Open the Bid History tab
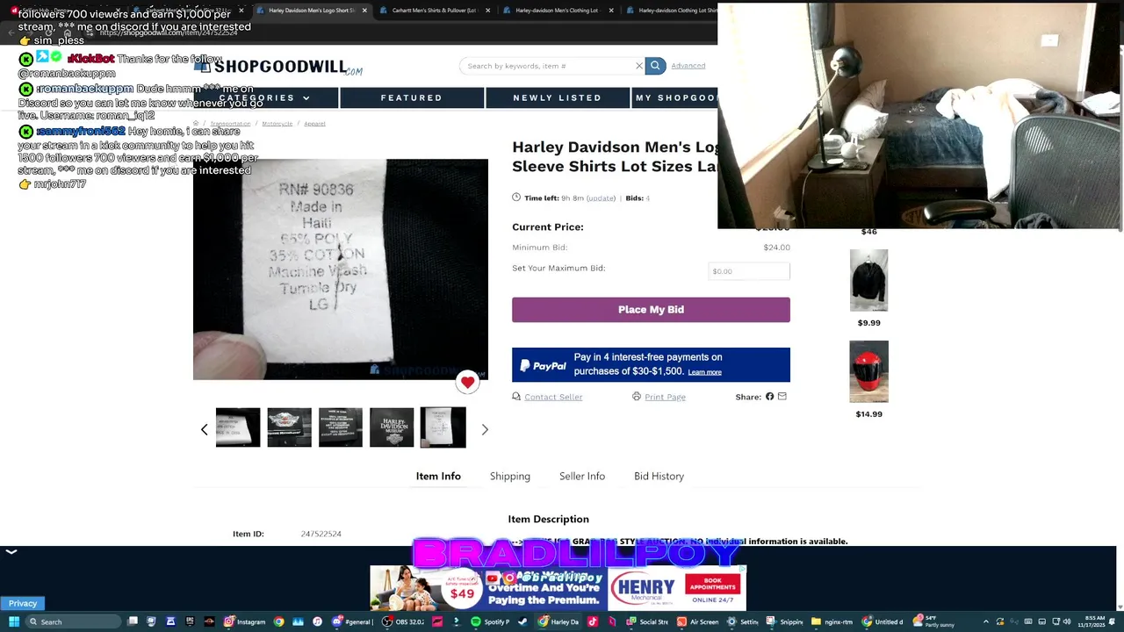Viewport: 1124px width, 632px height. coord(659,476)
